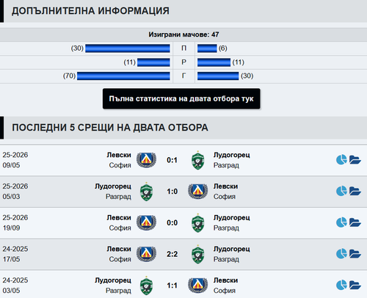Click Levski crest in 1:1 match row

tap(197, 286)
